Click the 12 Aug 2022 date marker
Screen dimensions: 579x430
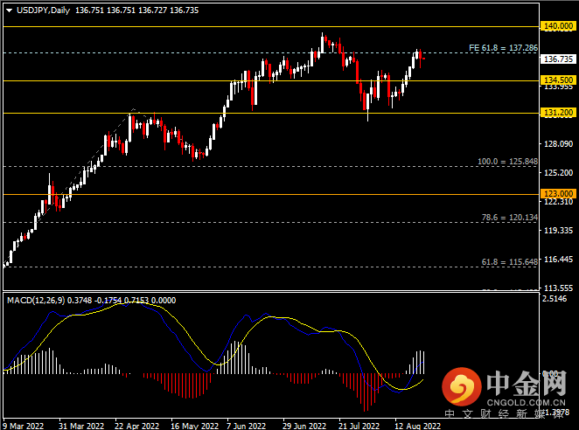click(x=415, y=425)
